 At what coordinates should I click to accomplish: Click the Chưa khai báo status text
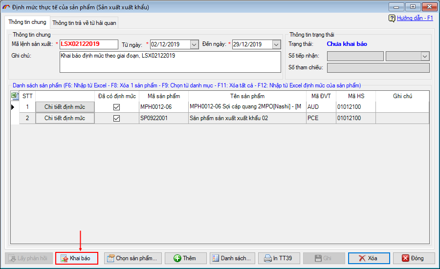click(x=347, y=44)
